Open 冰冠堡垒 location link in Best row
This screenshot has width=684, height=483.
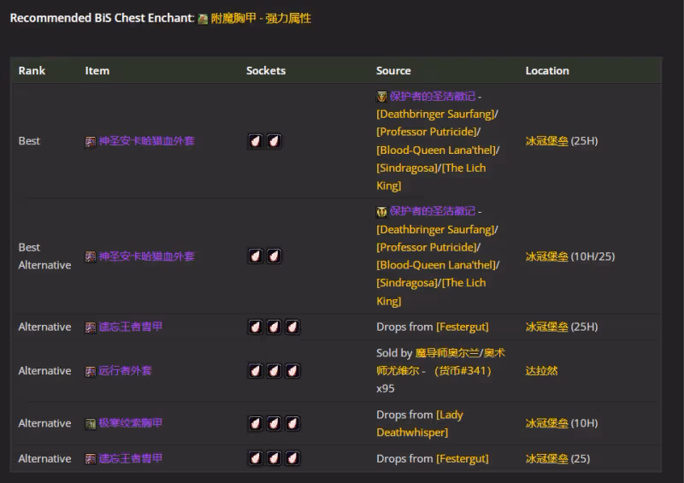coord(547,141)
